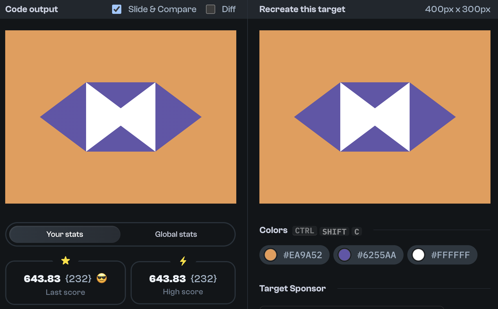This screenshot has width=498, height=309.
Task: Click the purple circle in the #6255AA swatch
Action: coord(344,255)
